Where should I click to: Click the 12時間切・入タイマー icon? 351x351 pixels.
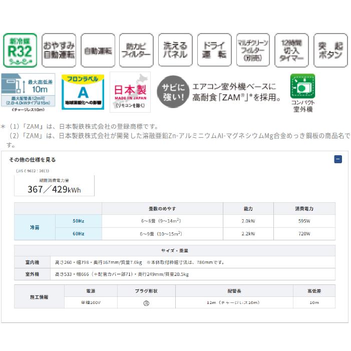(292, 50)
